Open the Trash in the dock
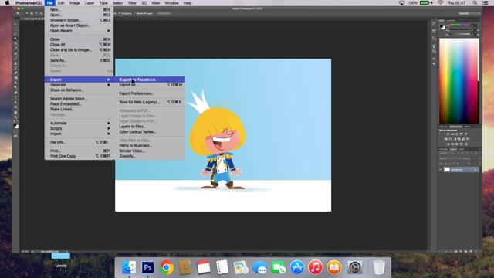The width and height of the screenshot is (494, 278). 379,268
